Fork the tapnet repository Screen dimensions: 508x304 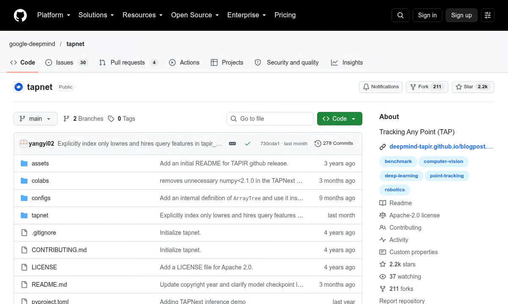(x=427, y=87)
